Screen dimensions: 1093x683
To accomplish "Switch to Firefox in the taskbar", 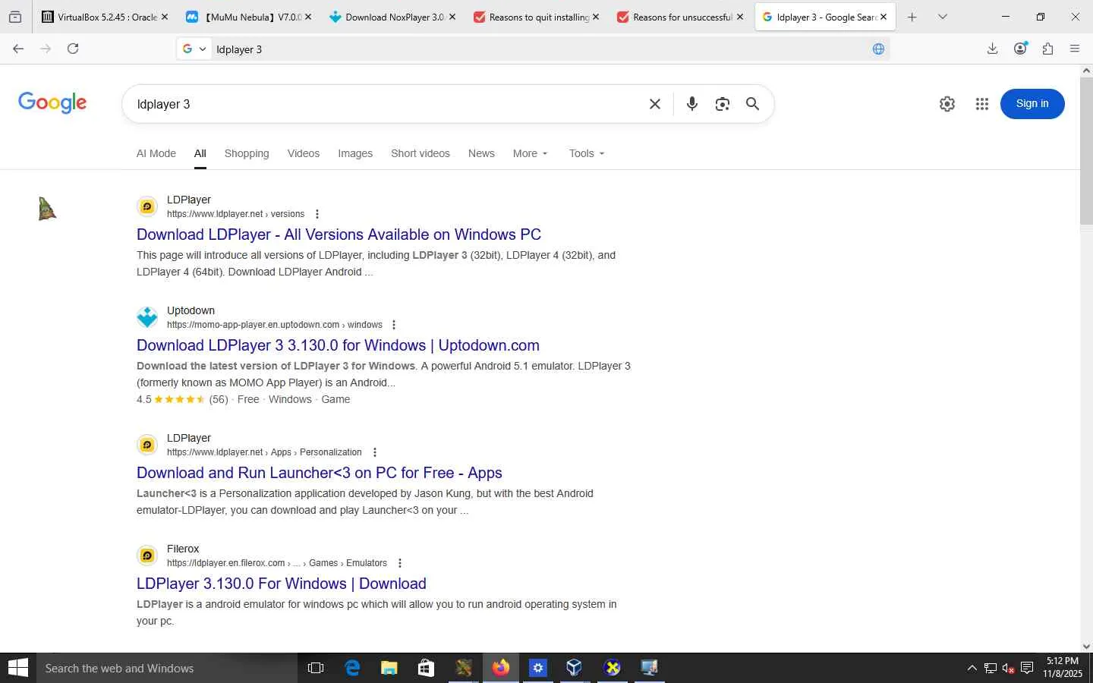I will click(x=500, y=668).
